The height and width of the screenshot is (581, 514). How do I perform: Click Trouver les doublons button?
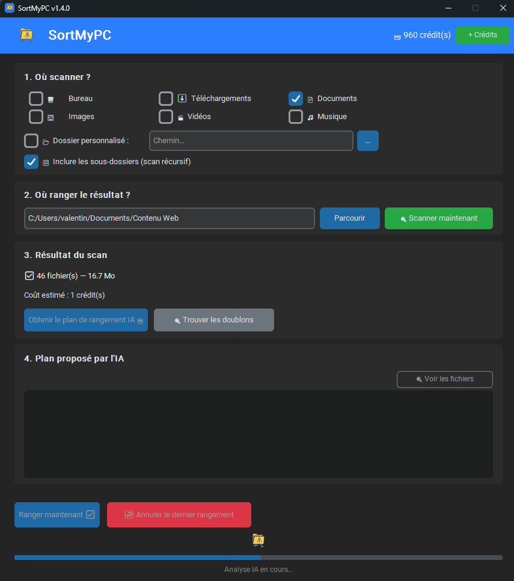click(x=214, y=320)
